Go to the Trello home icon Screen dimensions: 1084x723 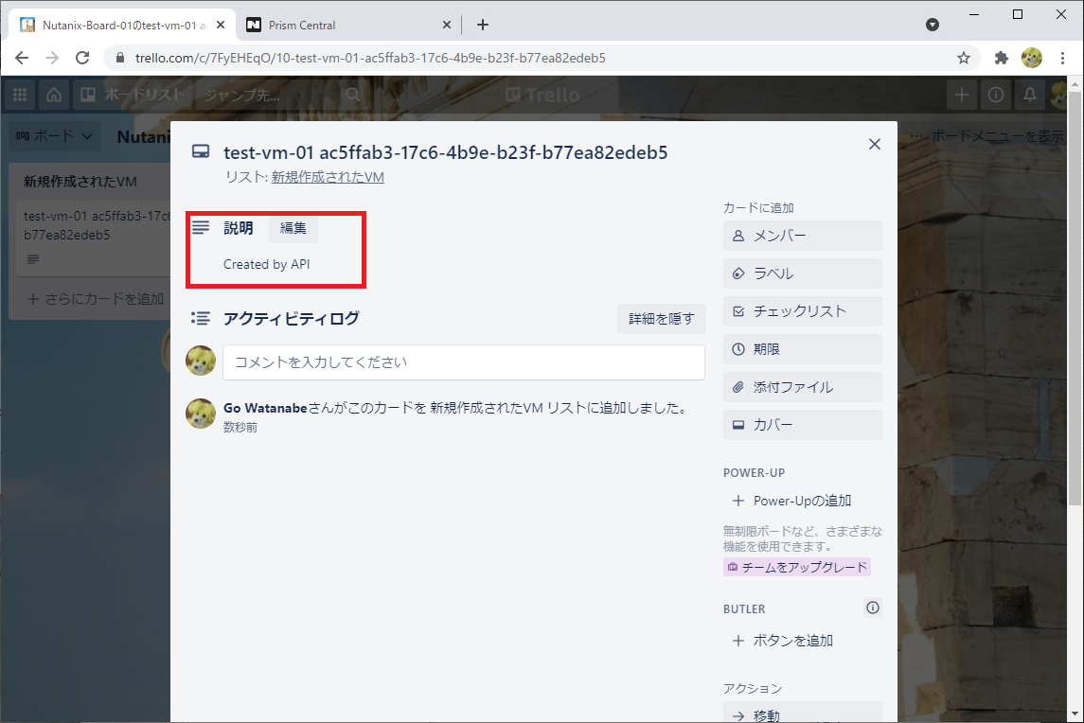coord(55,95)
